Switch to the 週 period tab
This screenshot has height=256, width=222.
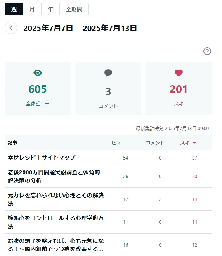(x=14, y=9)
